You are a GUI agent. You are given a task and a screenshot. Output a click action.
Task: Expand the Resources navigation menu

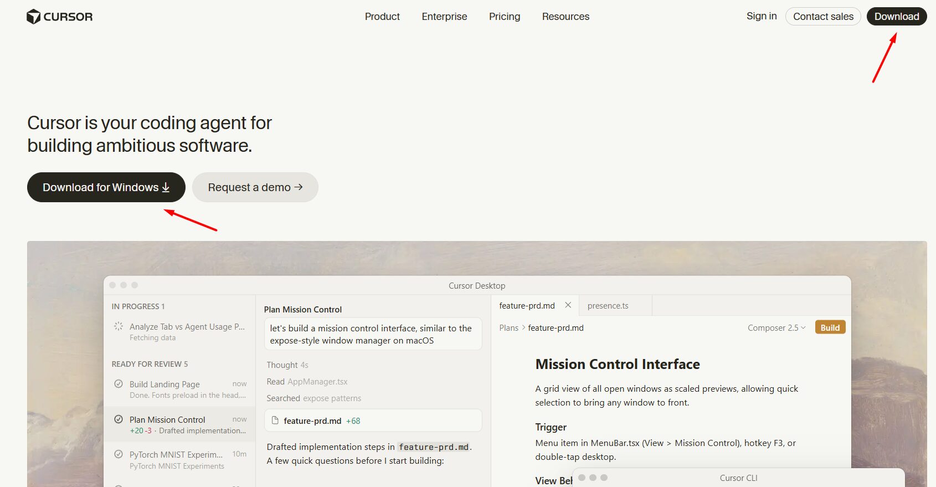(x=565, y=17)
